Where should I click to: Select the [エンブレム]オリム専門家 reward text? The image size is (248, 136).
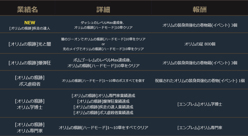click(x=200, y=127)
